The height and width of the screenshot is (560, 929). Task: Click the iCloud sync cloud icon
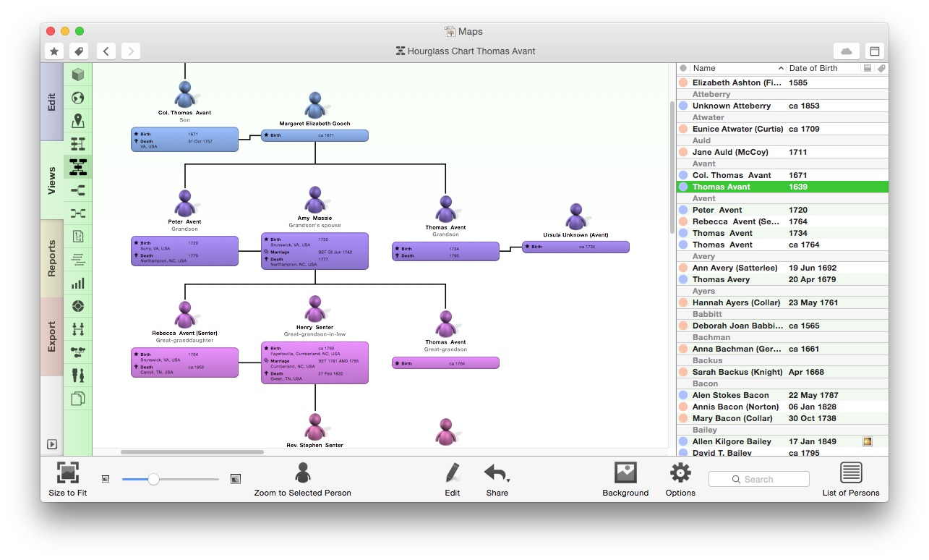tap(846, 51)
